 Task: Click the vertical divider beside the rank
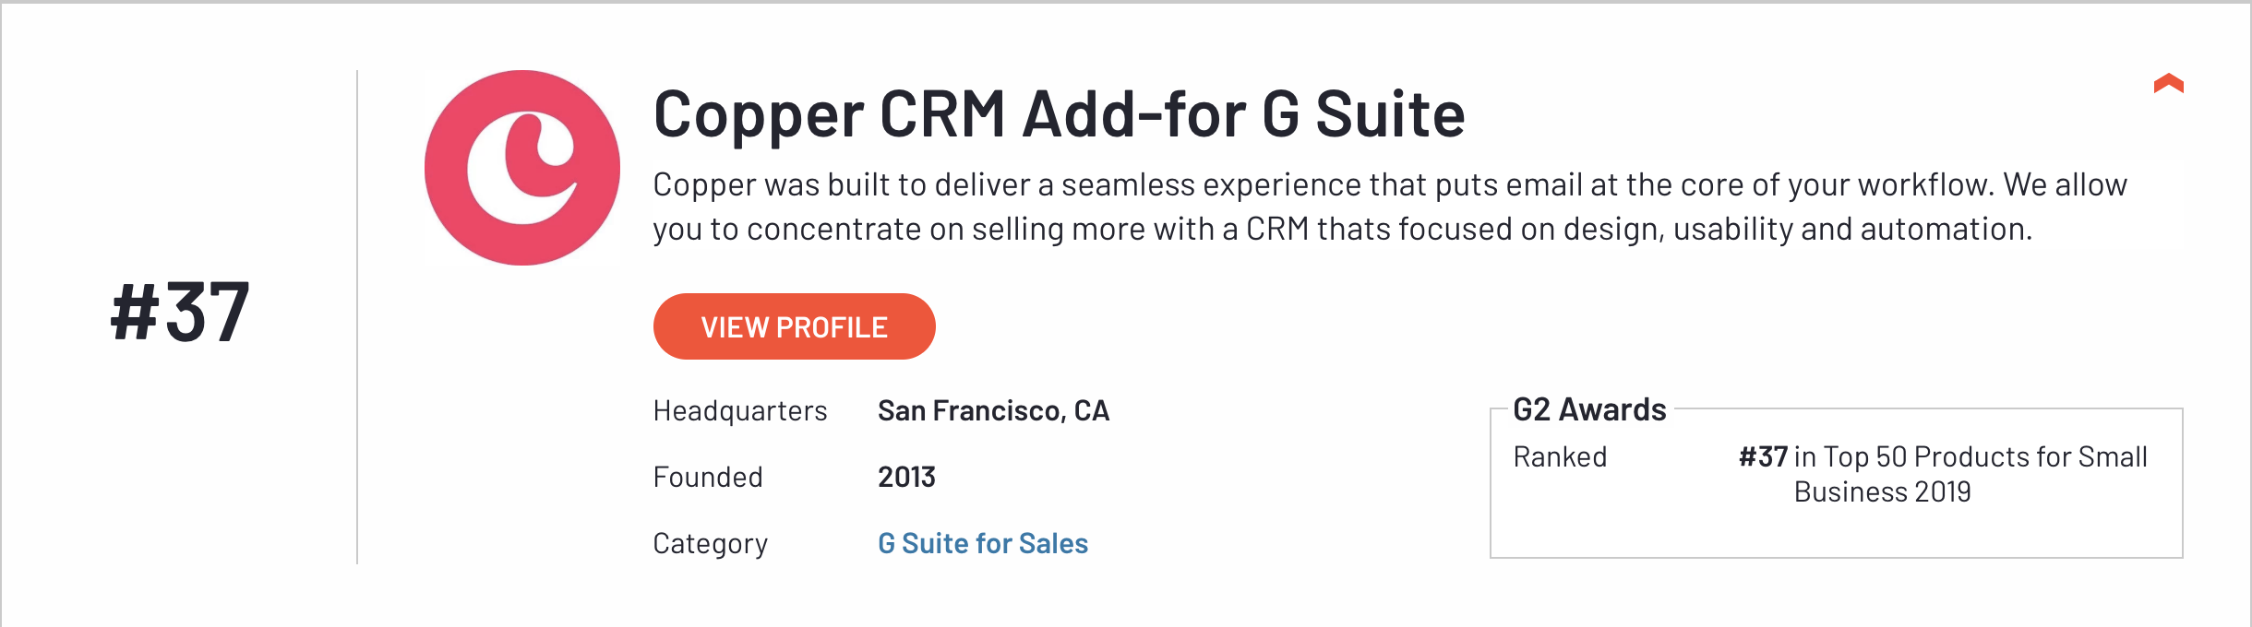pos(357,316)
